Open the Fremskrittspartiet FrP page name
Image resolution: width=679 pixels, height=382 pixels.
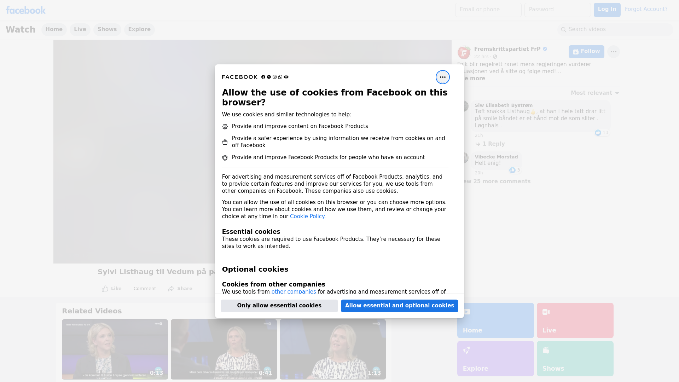click(507, 49)
